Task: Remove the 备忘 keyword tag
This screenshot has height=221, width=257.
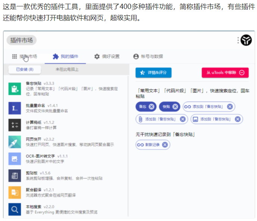Action: click(x=151, y=107)
